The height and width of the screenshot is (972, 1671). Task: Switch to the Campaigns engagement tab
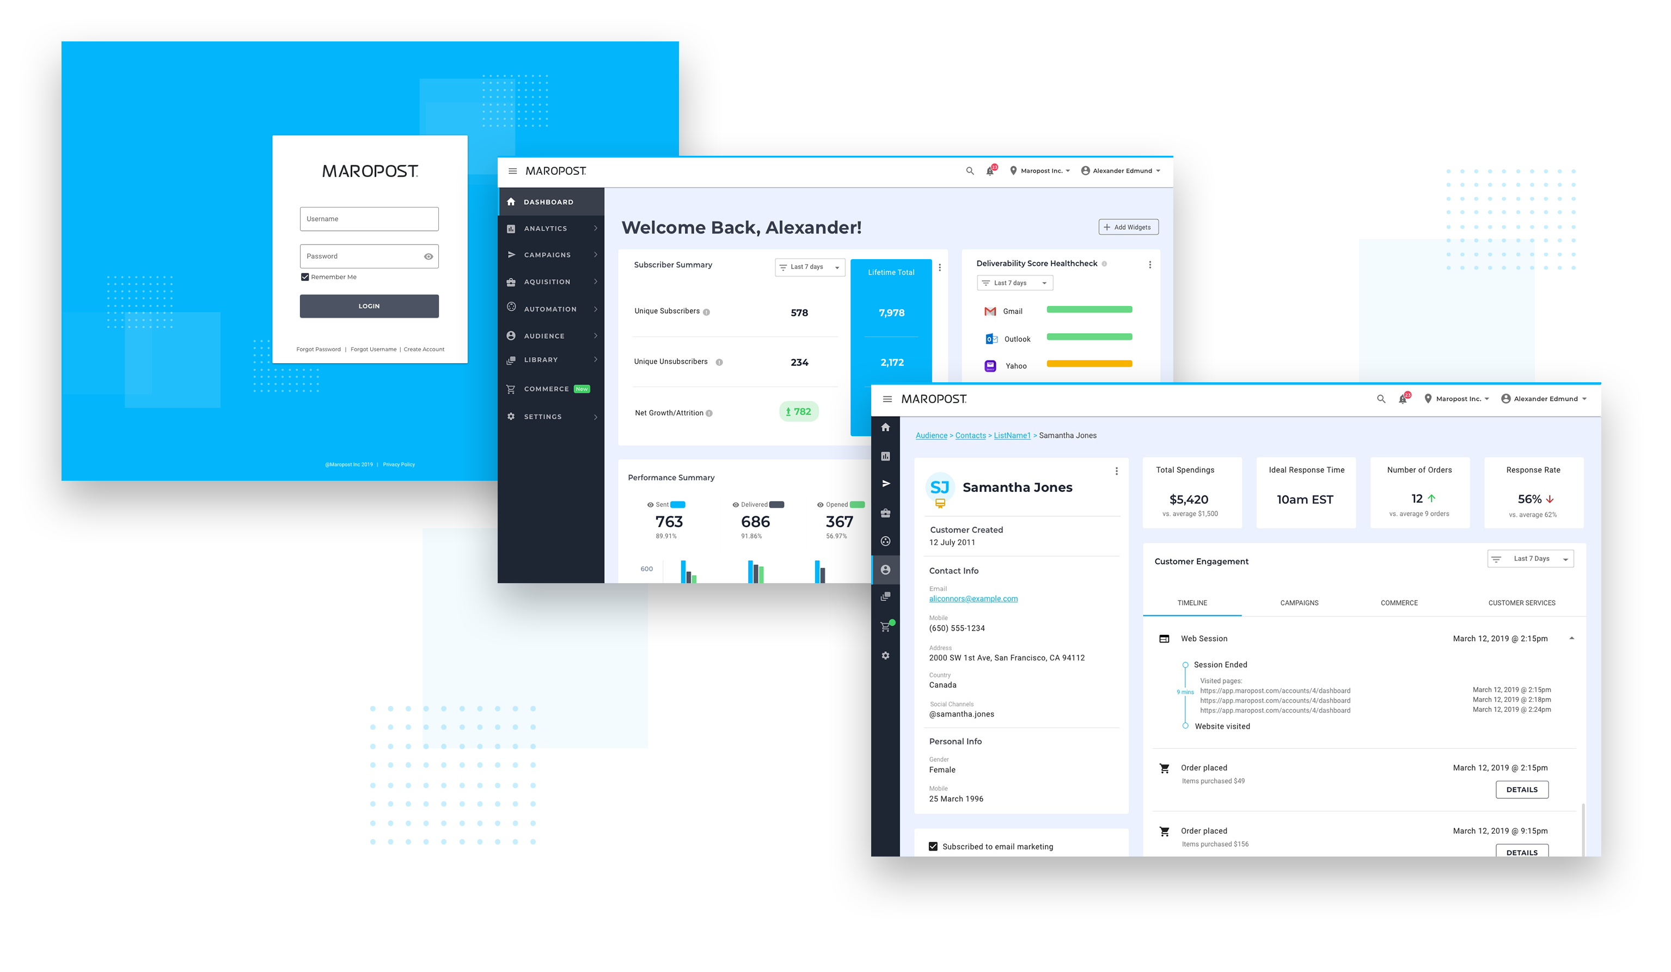coord(1296,602)
